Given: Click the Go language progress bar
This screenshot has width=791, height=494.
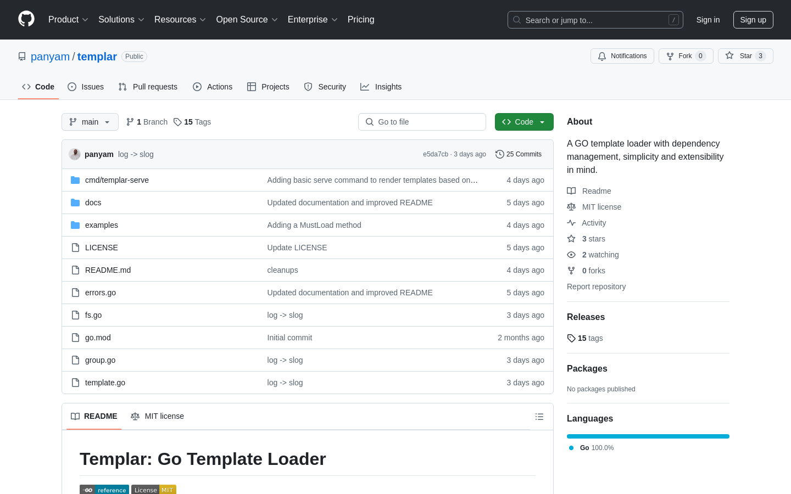Looking at the screenshot, I should point(648,436).
